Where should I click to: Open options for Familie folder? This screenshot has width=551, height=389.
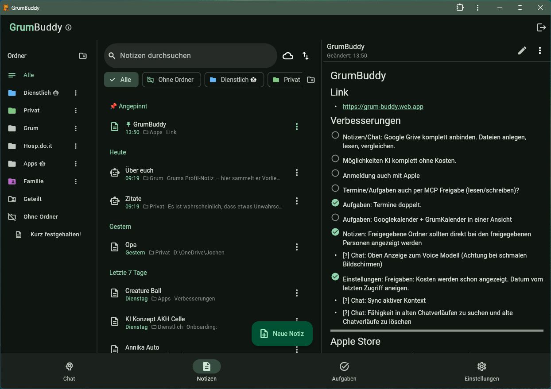[x=76, y=181]
